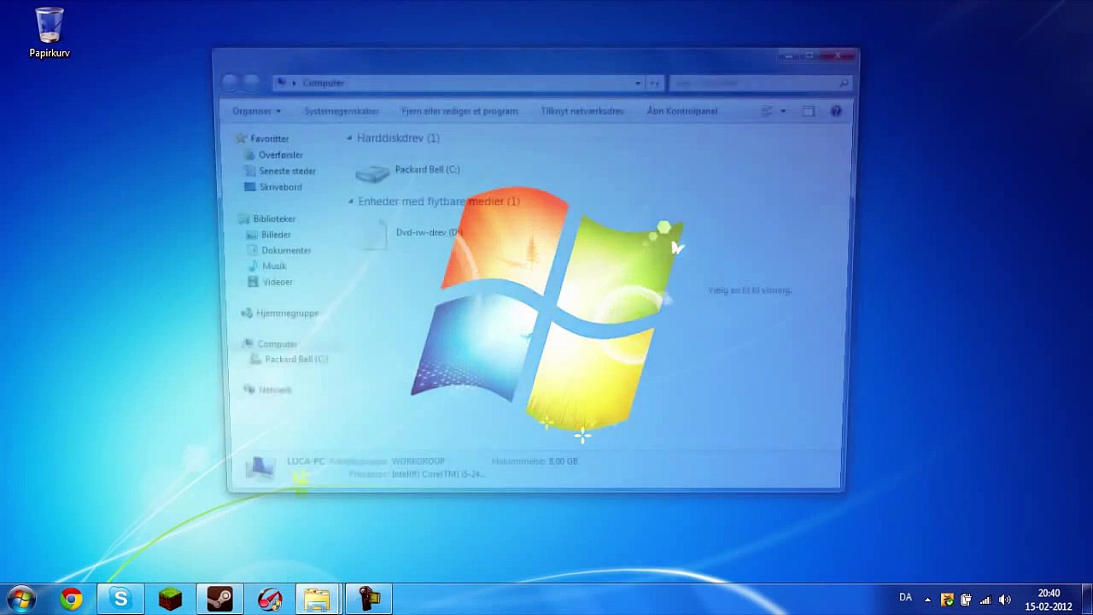
Task: Refresh the Computer folder view
Action: pyautogui.click(x=655, y=83)
